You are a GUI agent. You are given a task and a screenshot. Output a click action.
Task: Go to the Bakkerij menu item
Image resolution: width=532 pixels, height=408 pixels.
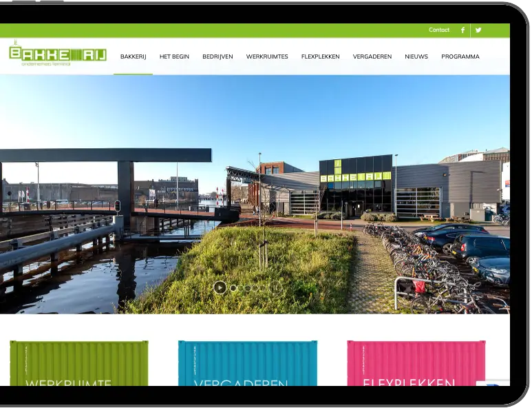tap(133, 57)
